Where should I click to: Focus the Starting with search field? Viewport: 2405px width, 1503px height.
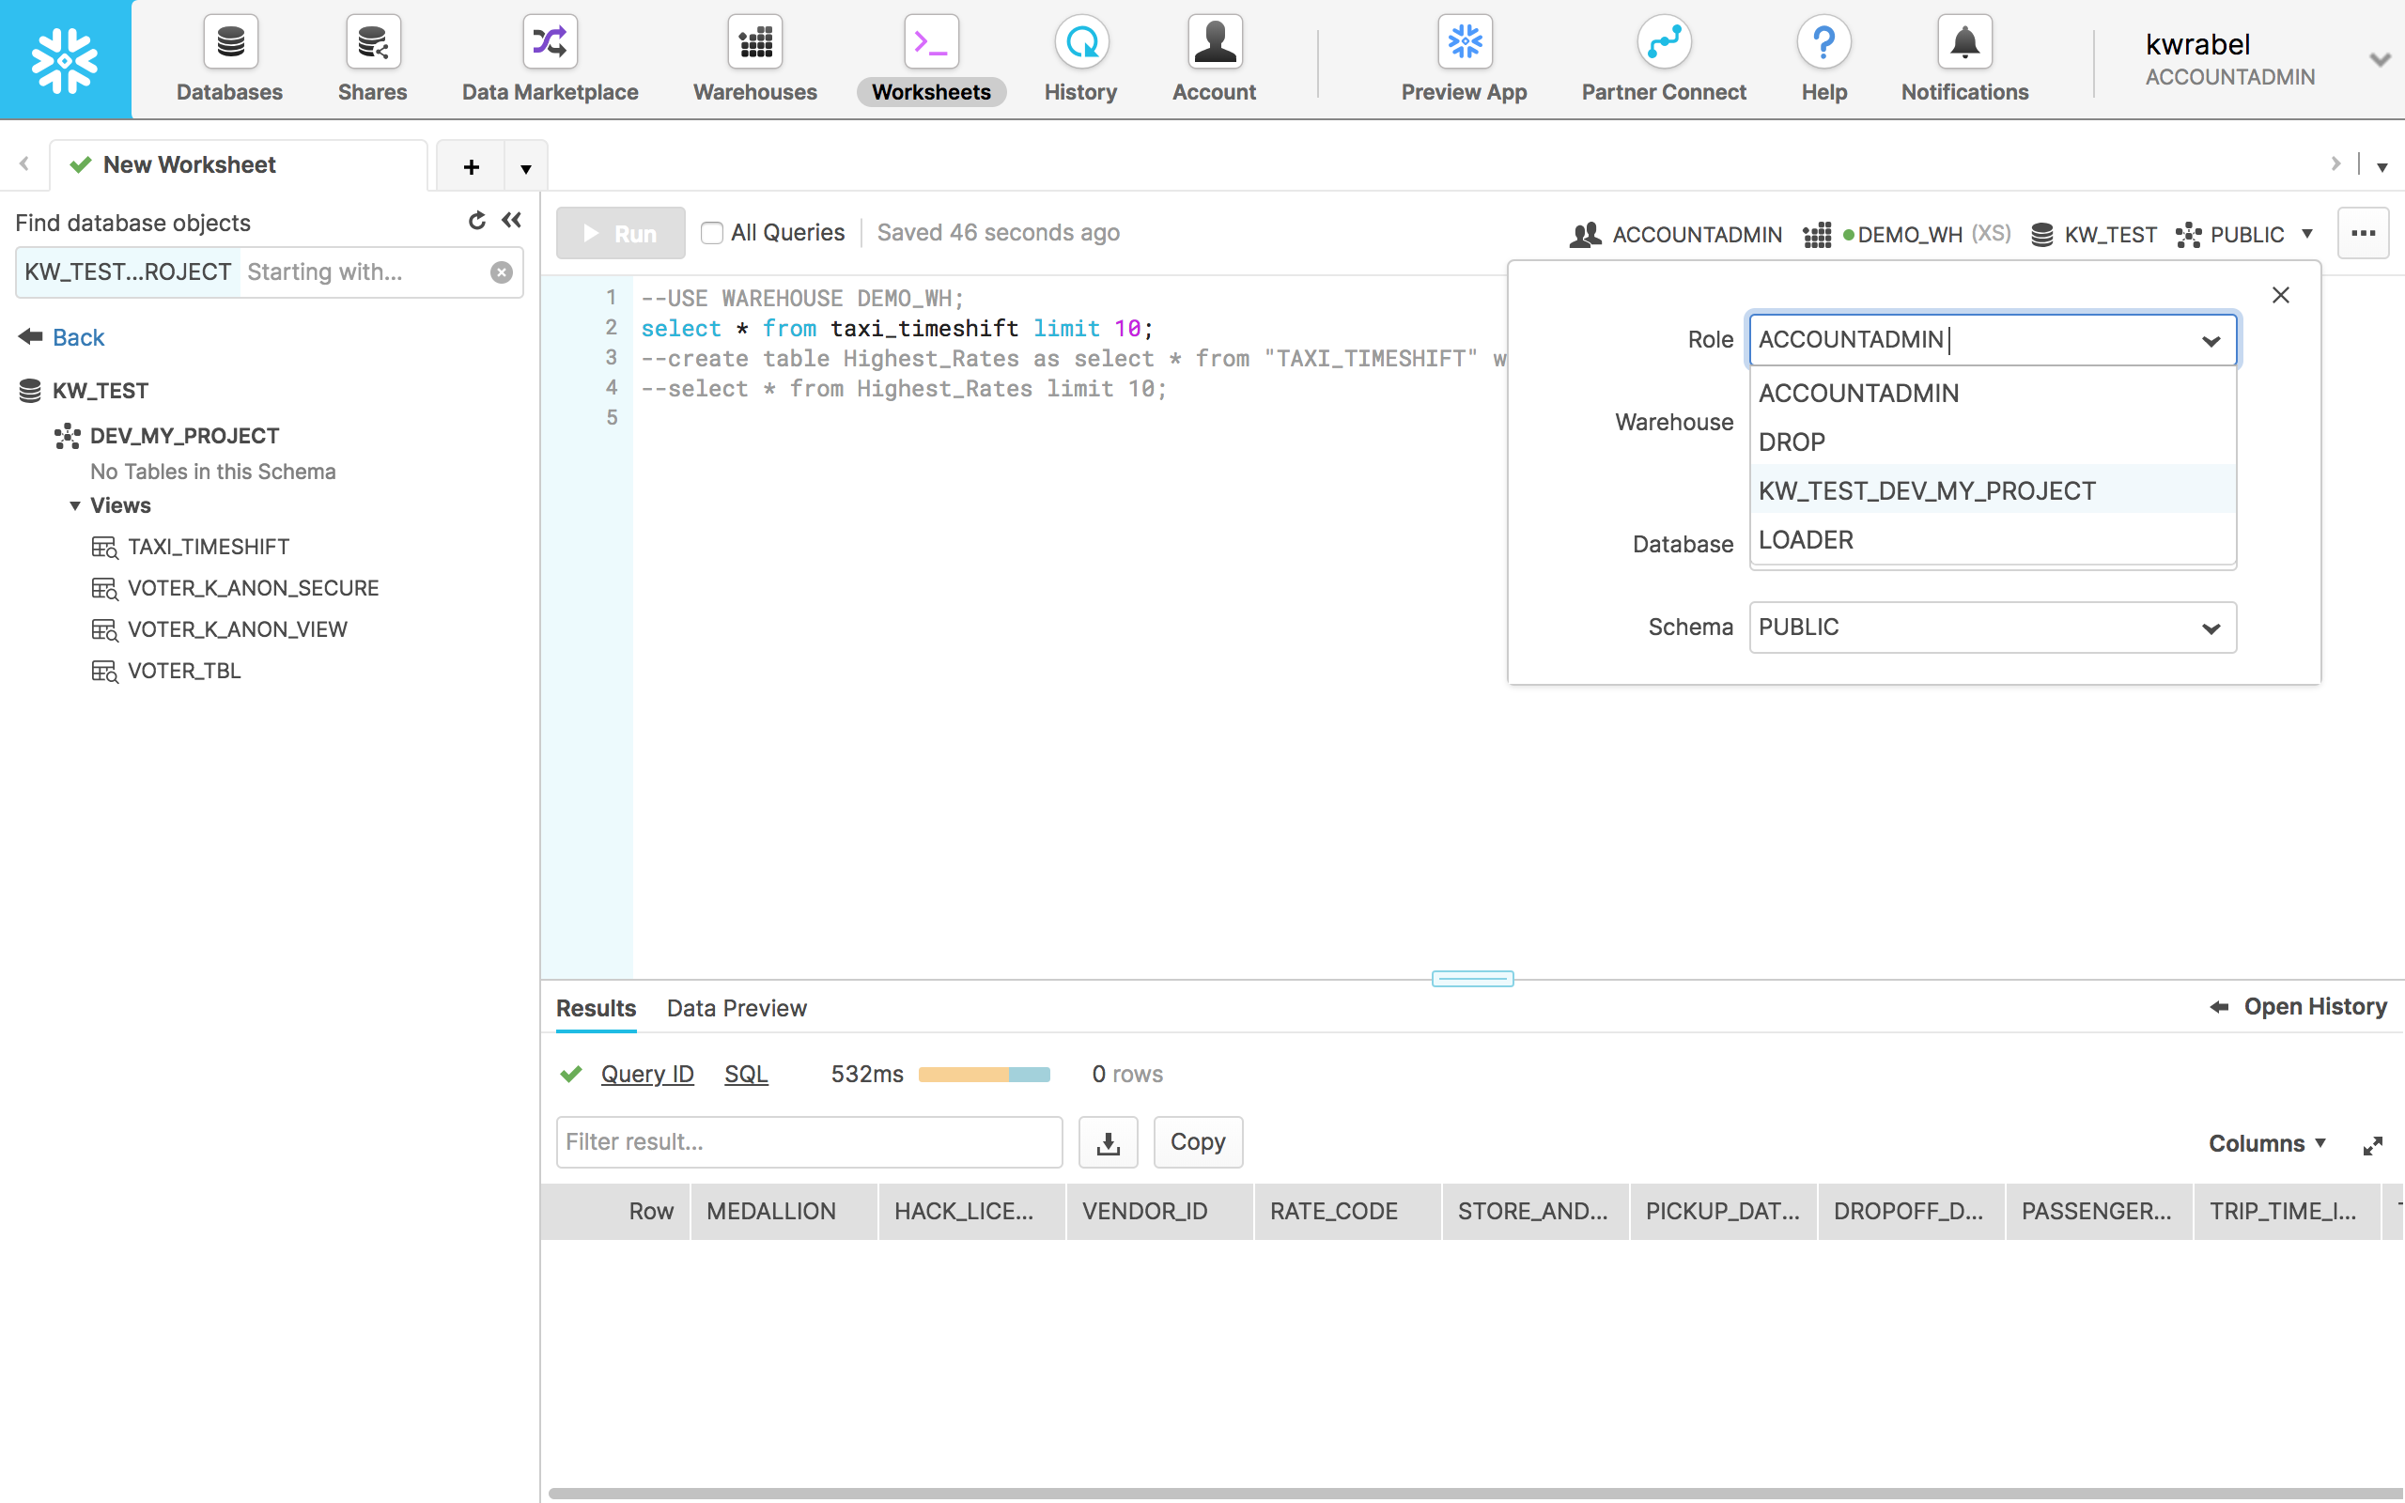(364, 272)
